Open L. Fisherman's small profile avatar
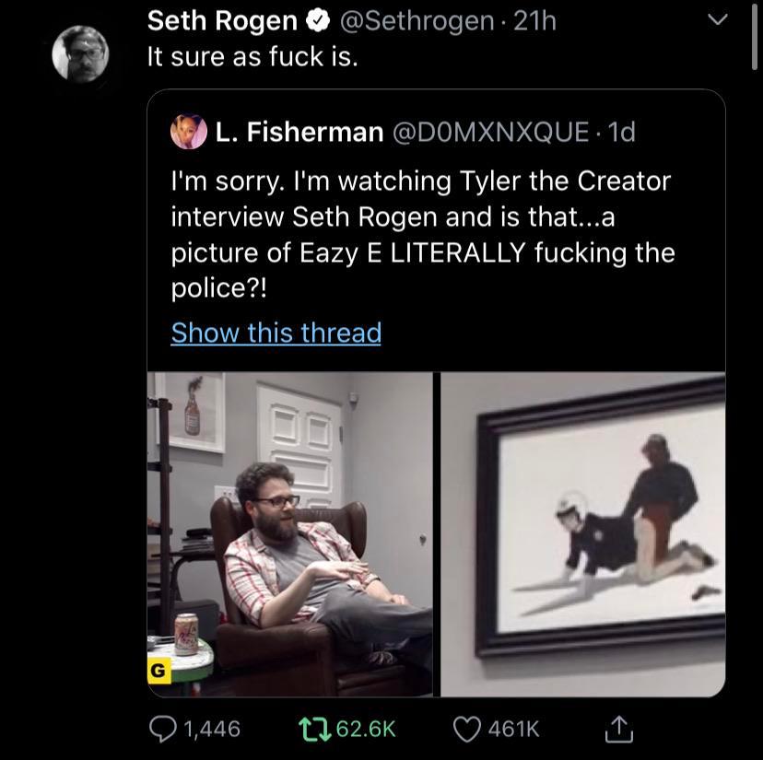763x760 pixels. 188,132
